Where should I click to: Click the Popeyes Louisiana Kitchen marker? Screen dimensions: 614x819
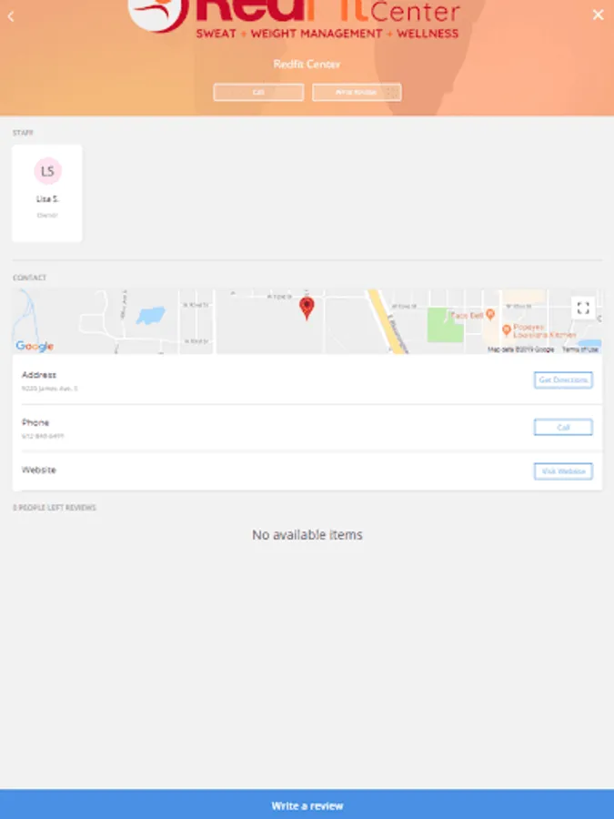click(506, 330)
